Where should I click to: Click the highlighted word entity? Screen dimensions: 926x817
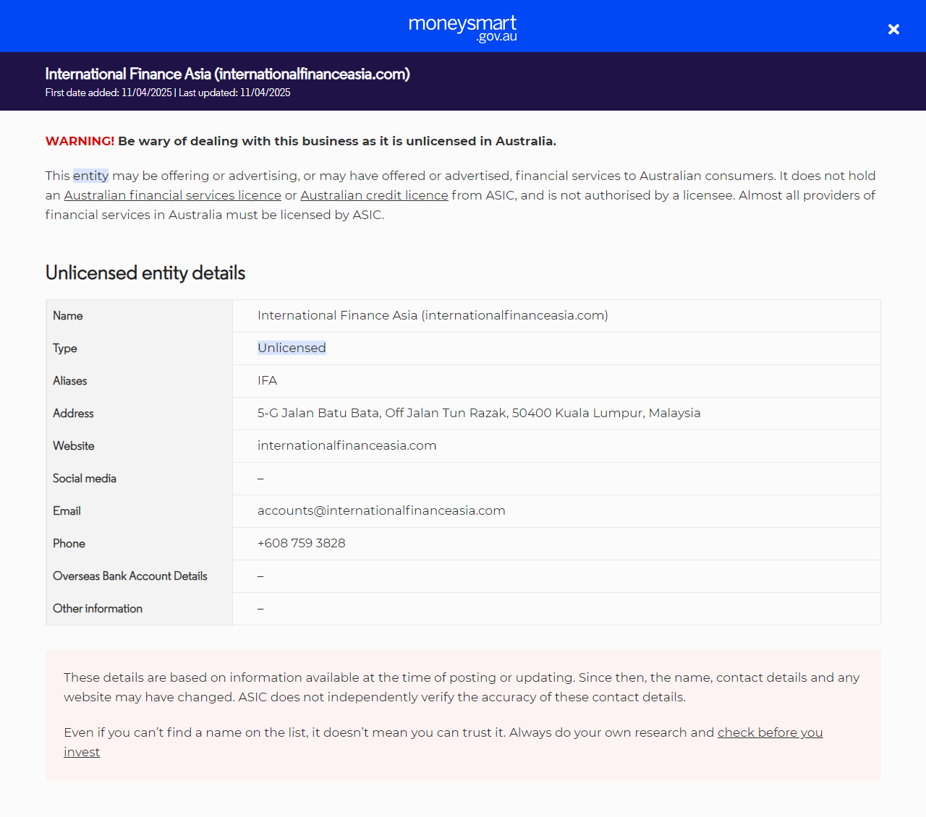tap(90, 176)
